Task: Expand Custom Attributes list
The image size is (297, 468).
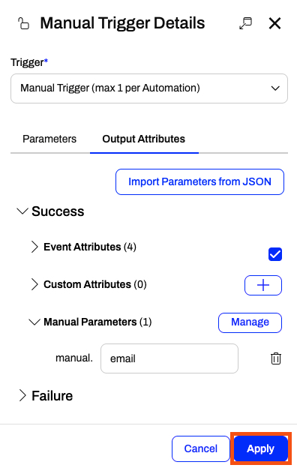Action: 34,284
